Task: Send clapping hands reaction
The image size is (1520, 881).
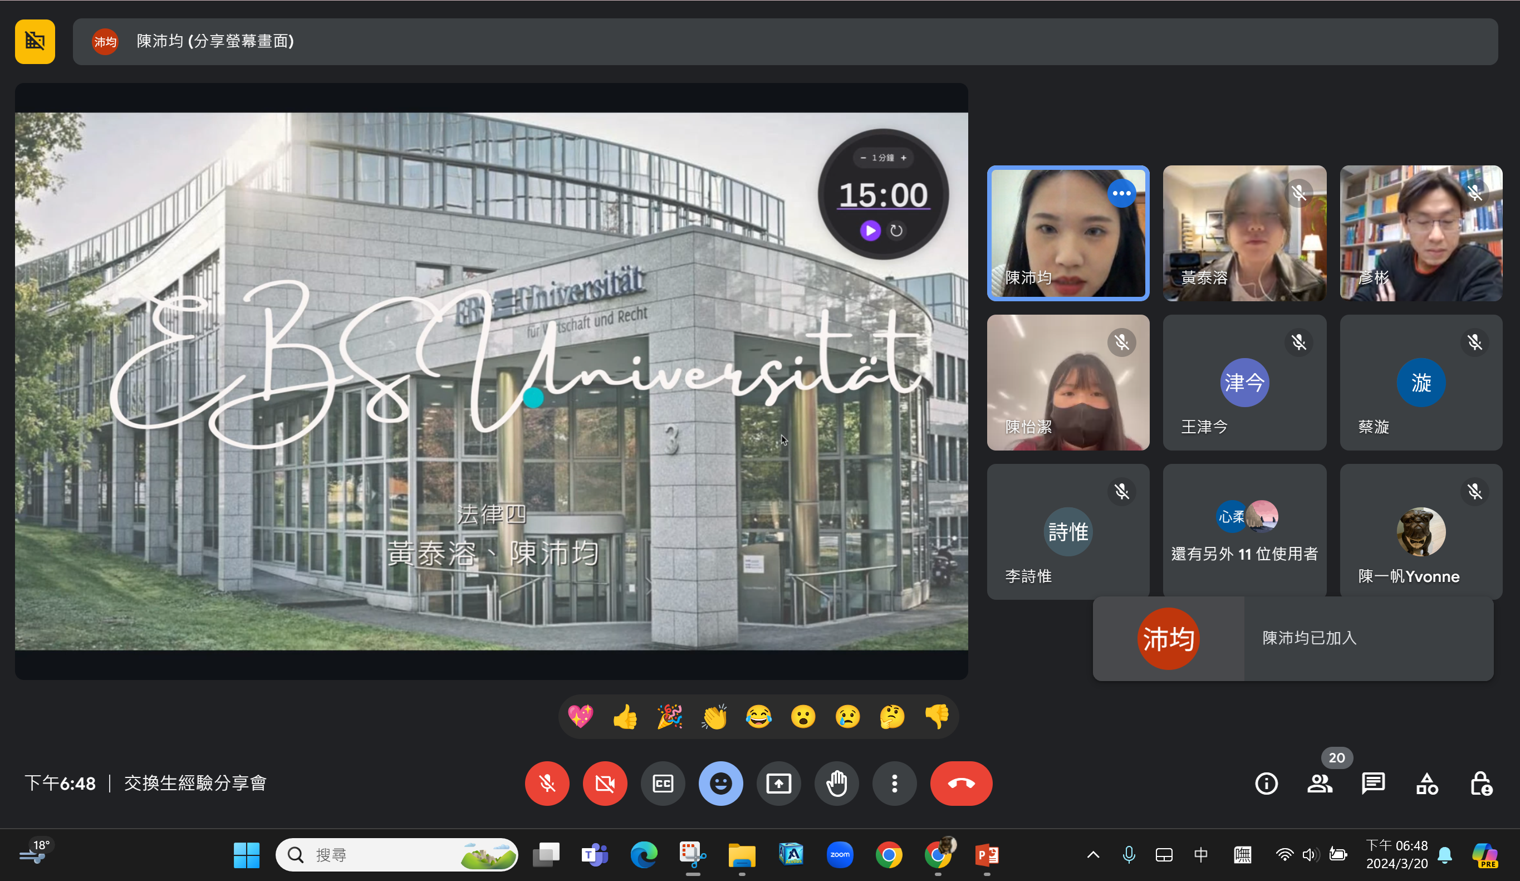Action: click(714, 717)
